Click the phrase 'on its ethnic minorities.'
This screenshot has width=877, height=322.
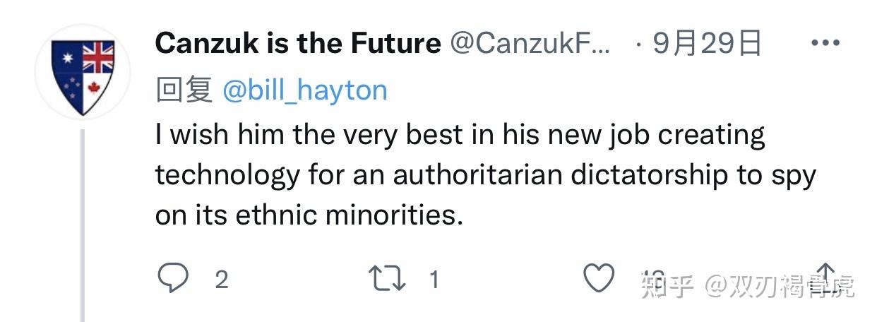(x=309, y=215)
